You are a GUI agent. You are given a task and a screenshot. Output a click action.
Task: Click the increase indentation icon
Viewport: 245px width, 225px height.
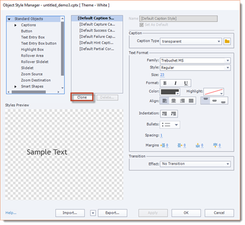click(x=173, y=114)
